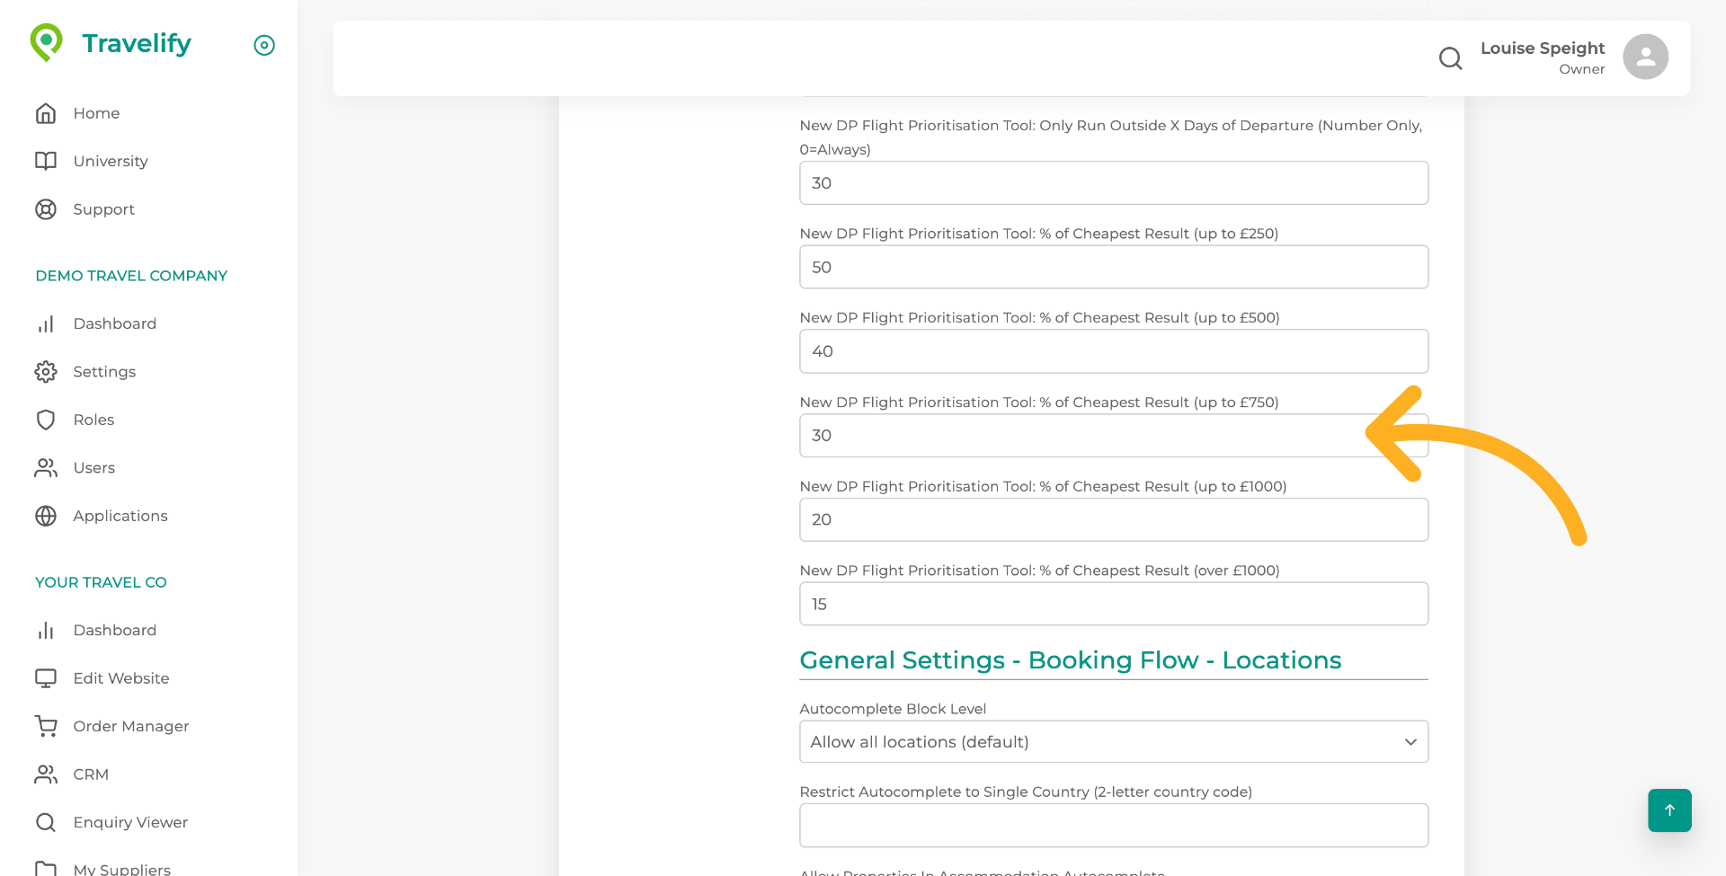Focus the up to £1000 percentage field

(1114, 519)
